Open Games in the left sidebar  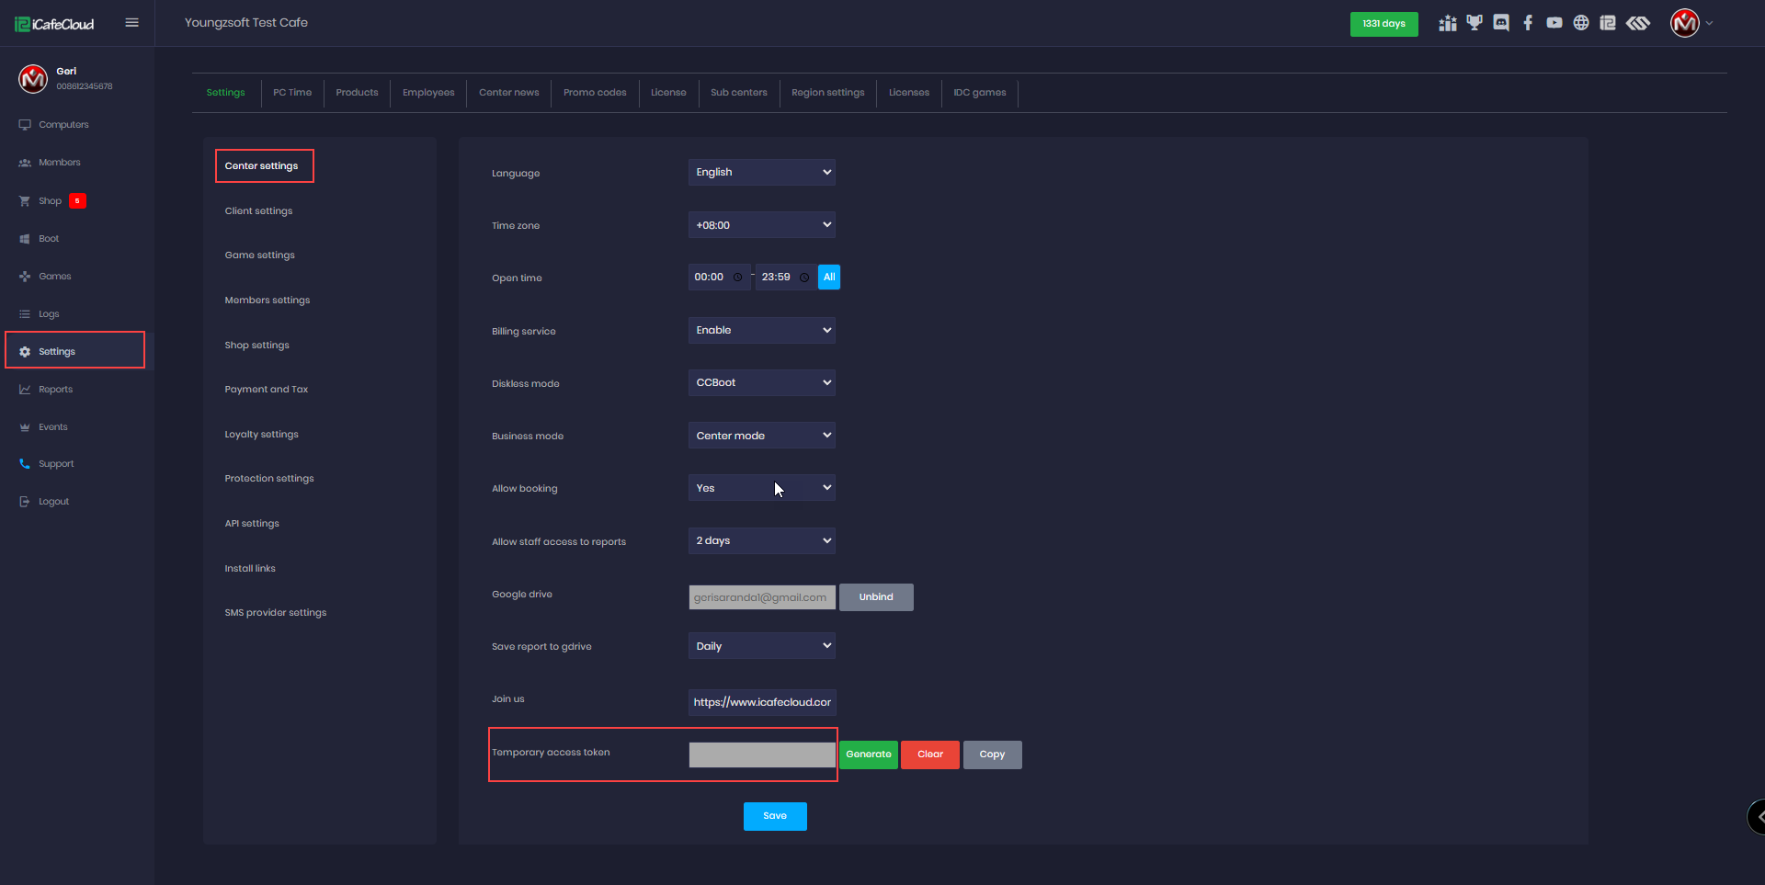click(54, 277)
